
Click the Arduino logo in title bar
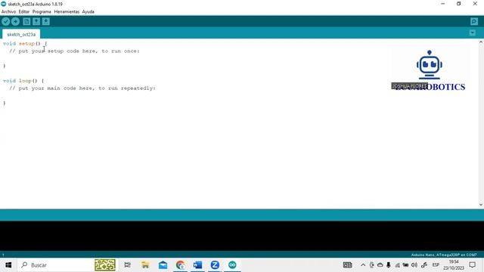4,4
